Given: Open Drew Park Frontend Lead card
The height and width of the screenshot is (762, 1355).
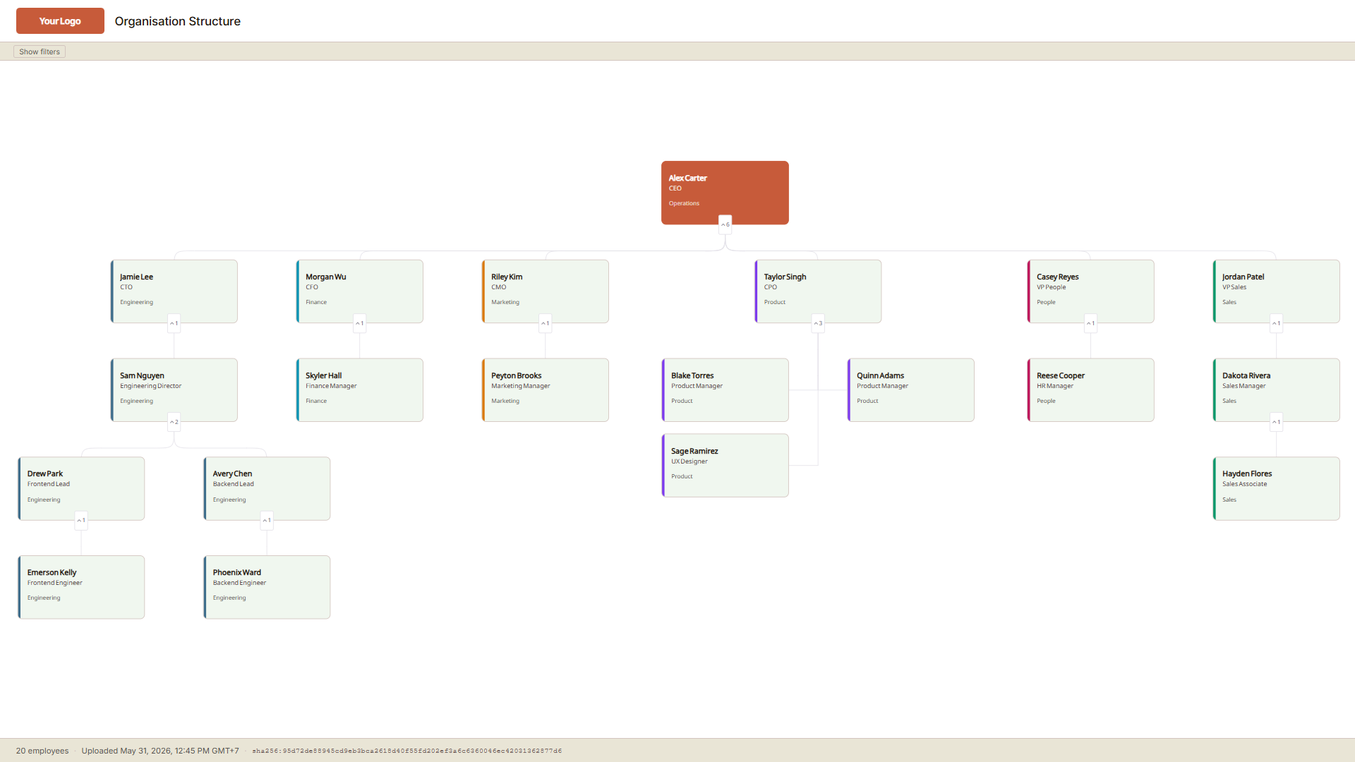Looking at the screenshot, I should point(81,488).
